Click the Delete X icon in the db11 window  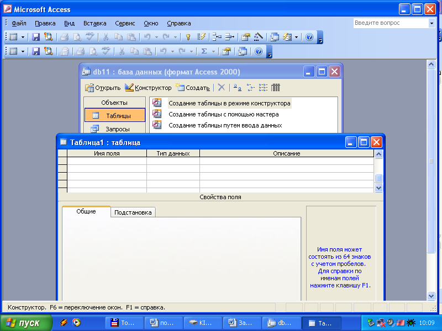coord(222,88)
